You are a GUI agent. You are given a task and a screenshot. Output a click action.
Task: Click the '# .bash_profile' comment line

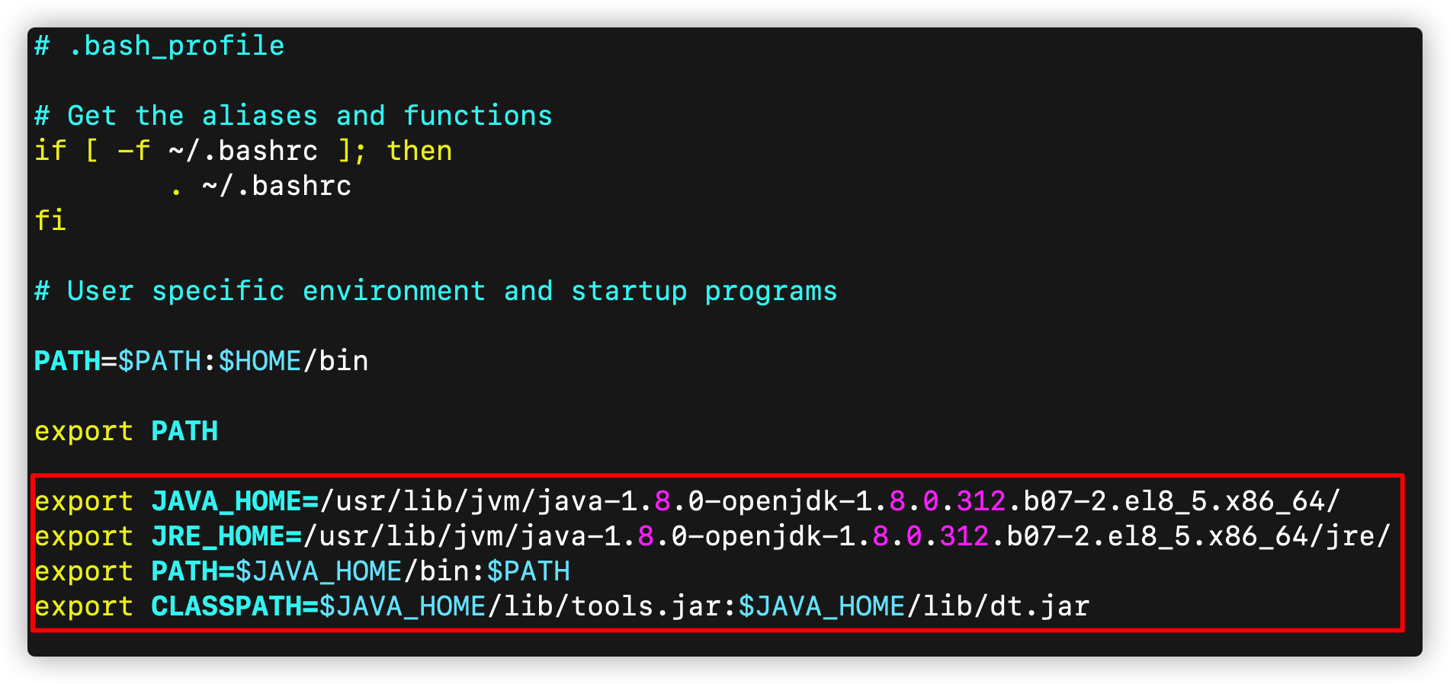click(159, 46)
